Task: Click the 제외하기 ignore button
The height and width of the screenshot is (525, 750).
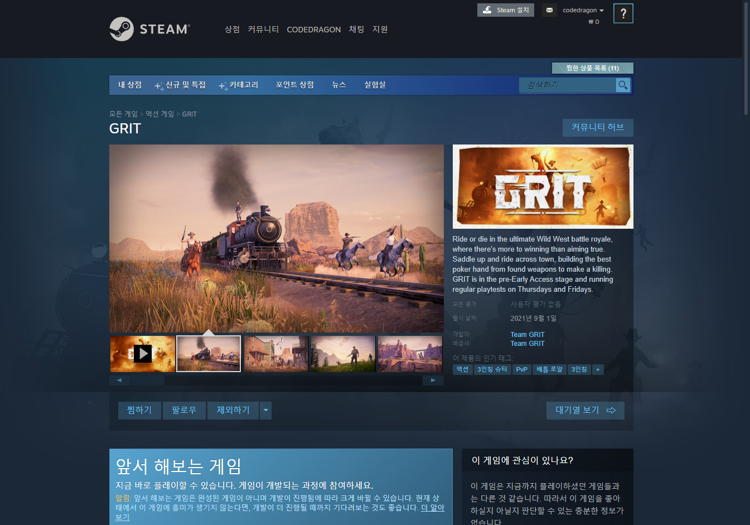Action: pyautogui.click(x=233, y=410)
